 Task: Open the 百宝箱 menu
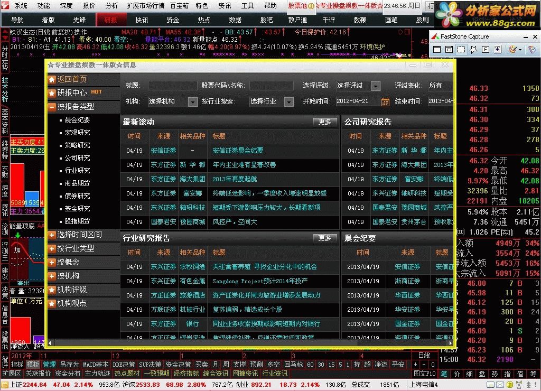click(179, 5)
